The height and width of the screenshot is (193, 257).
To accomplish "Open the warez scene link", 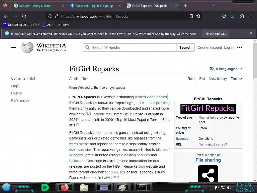I will tap(79, 144).
